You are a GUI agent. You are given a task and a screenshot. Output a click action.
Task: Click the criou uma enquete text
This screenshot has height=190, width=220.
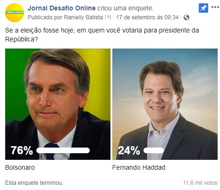coord(126,8)
